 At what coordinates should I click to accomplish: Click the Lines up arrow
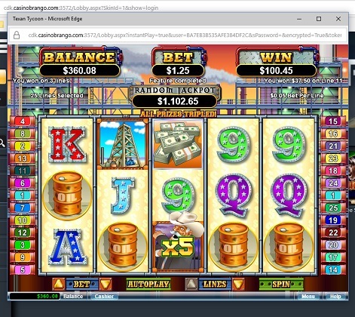tap(191, 284)
